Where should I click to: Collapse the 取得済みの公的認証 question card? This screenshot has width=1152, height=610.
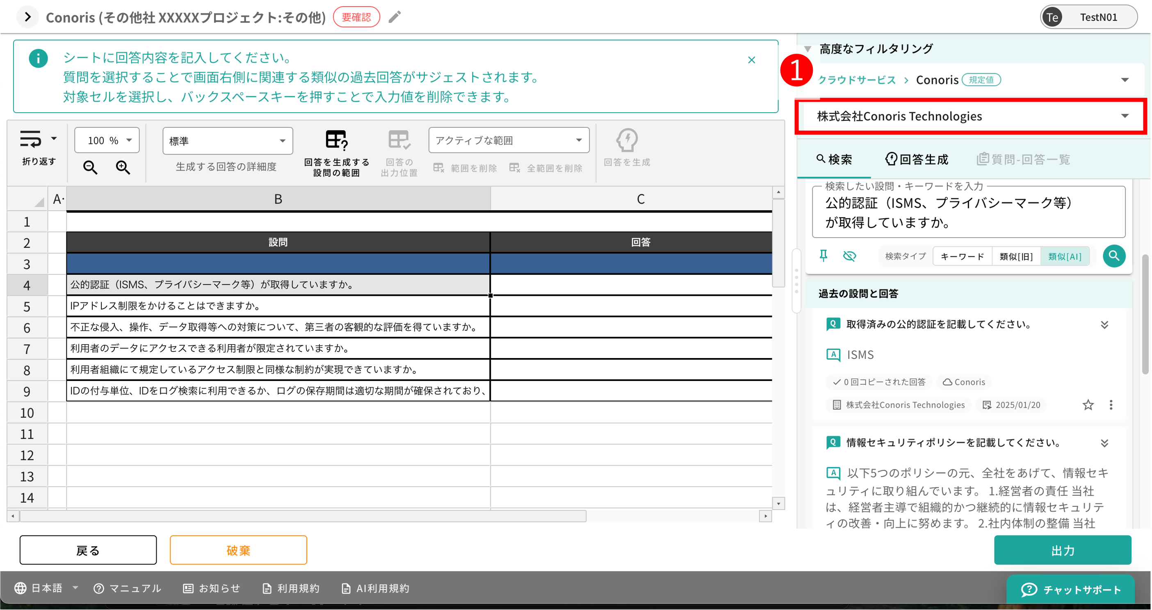click(x=1105, y=324)
